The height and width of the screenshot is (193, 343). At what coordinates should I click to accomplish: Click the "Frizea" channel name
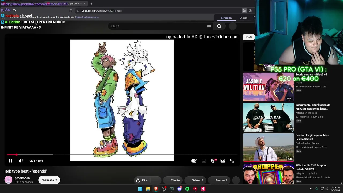pos(299,83)
